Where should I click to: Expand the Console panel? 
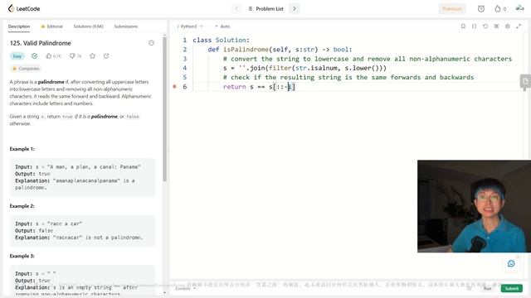click(186, 289)
